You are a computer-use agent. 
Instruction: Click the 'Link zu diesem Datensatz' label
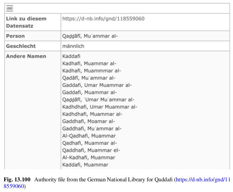[26, 22]
